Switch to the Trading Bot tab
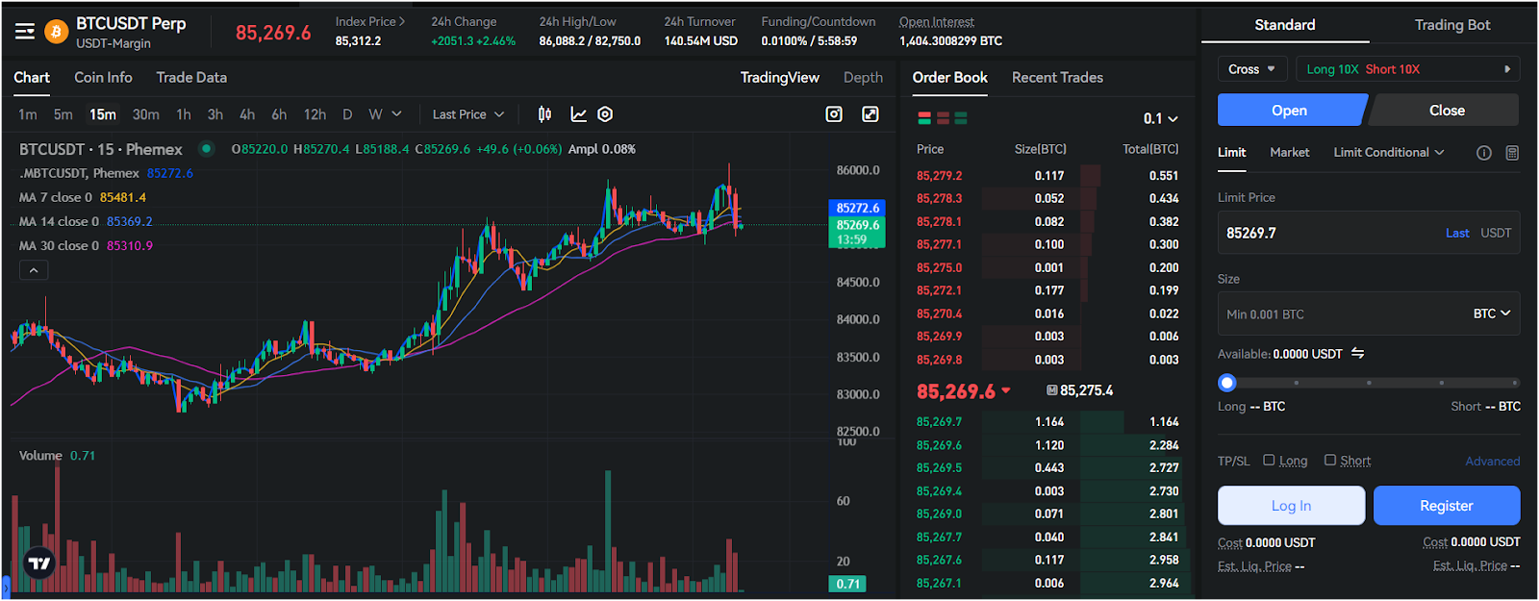Viewport: 1539px width, 601px height. tap(1451, 25)
